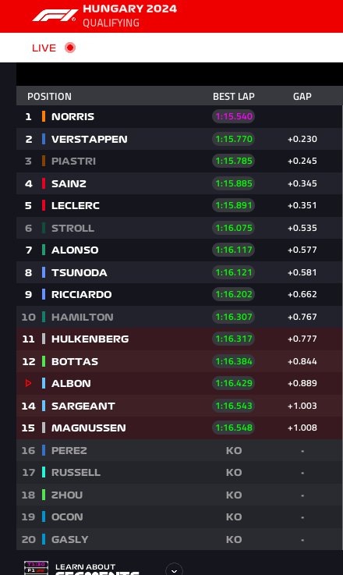Image resolution: width=343 pixels, height=575 pixels.
Task: Click Magnussen's 1:16.548 lap time
Action: tap(233, 428)
